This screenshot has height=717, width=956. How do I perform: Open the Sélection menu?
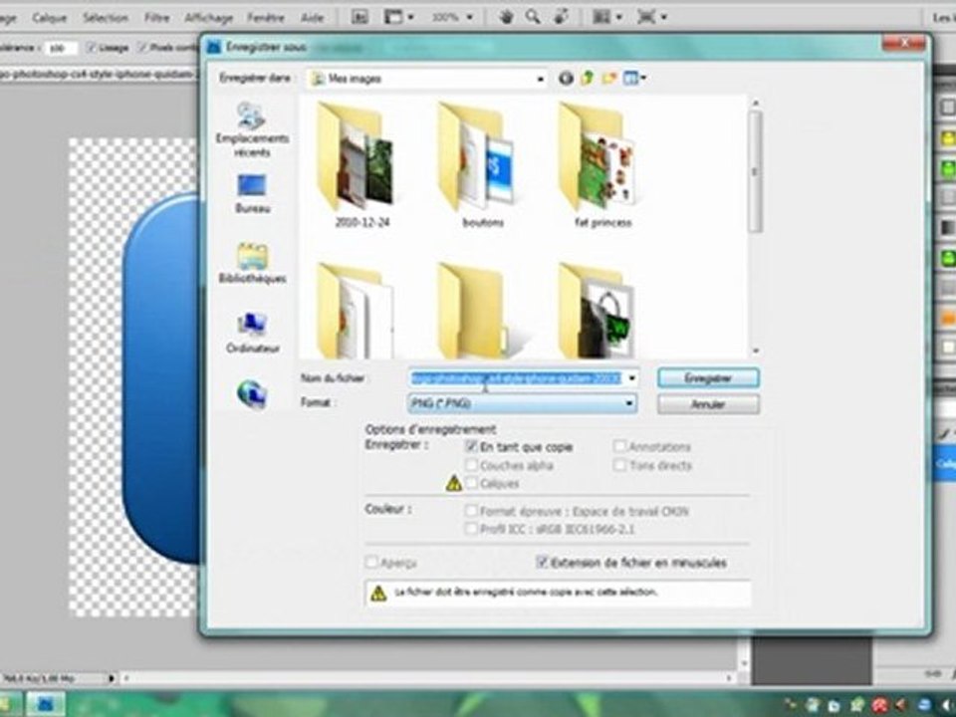click(x=105, y=18)
